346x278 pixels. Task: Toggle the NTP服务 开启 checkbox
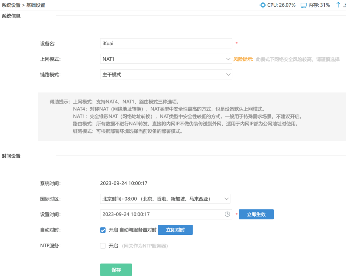[x=103, y=246]
